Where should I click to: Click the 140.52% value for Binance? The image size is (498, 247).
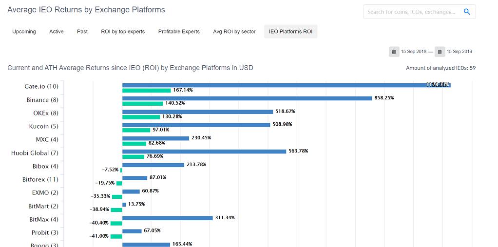[175, 103]
